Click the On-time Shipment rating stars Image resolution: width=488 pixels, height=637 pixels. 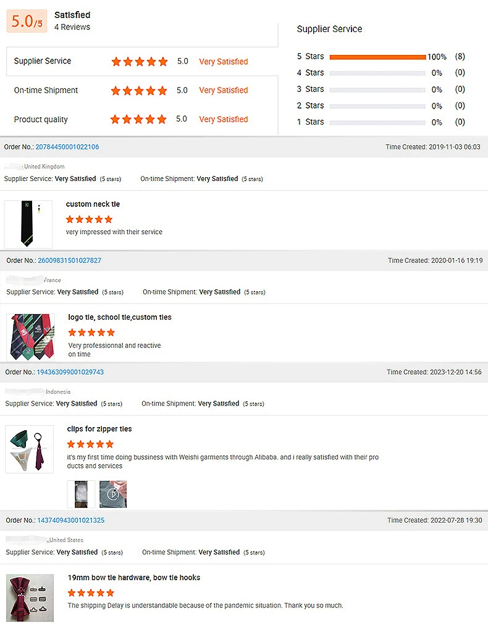(139, 91)
